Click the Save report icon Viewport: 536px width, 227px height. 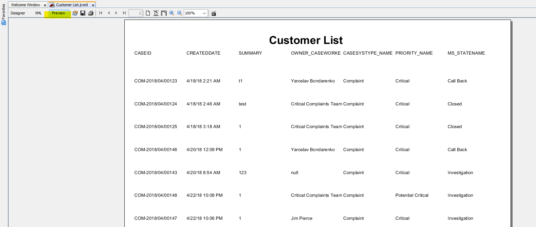(83, 13)
